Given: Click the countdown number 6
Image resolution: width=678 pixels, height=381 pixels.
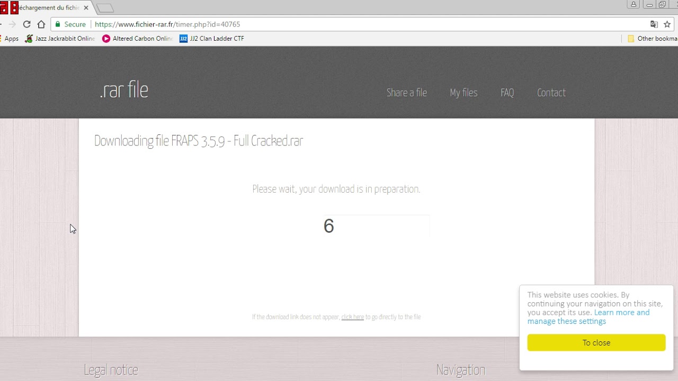Looking at the screenshot, I should pyautogui.click(x=328, y=226).
